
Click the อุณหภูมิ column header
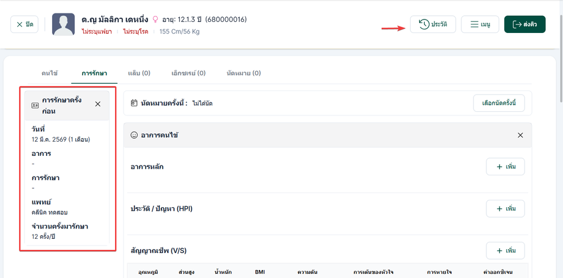(149, 273)
